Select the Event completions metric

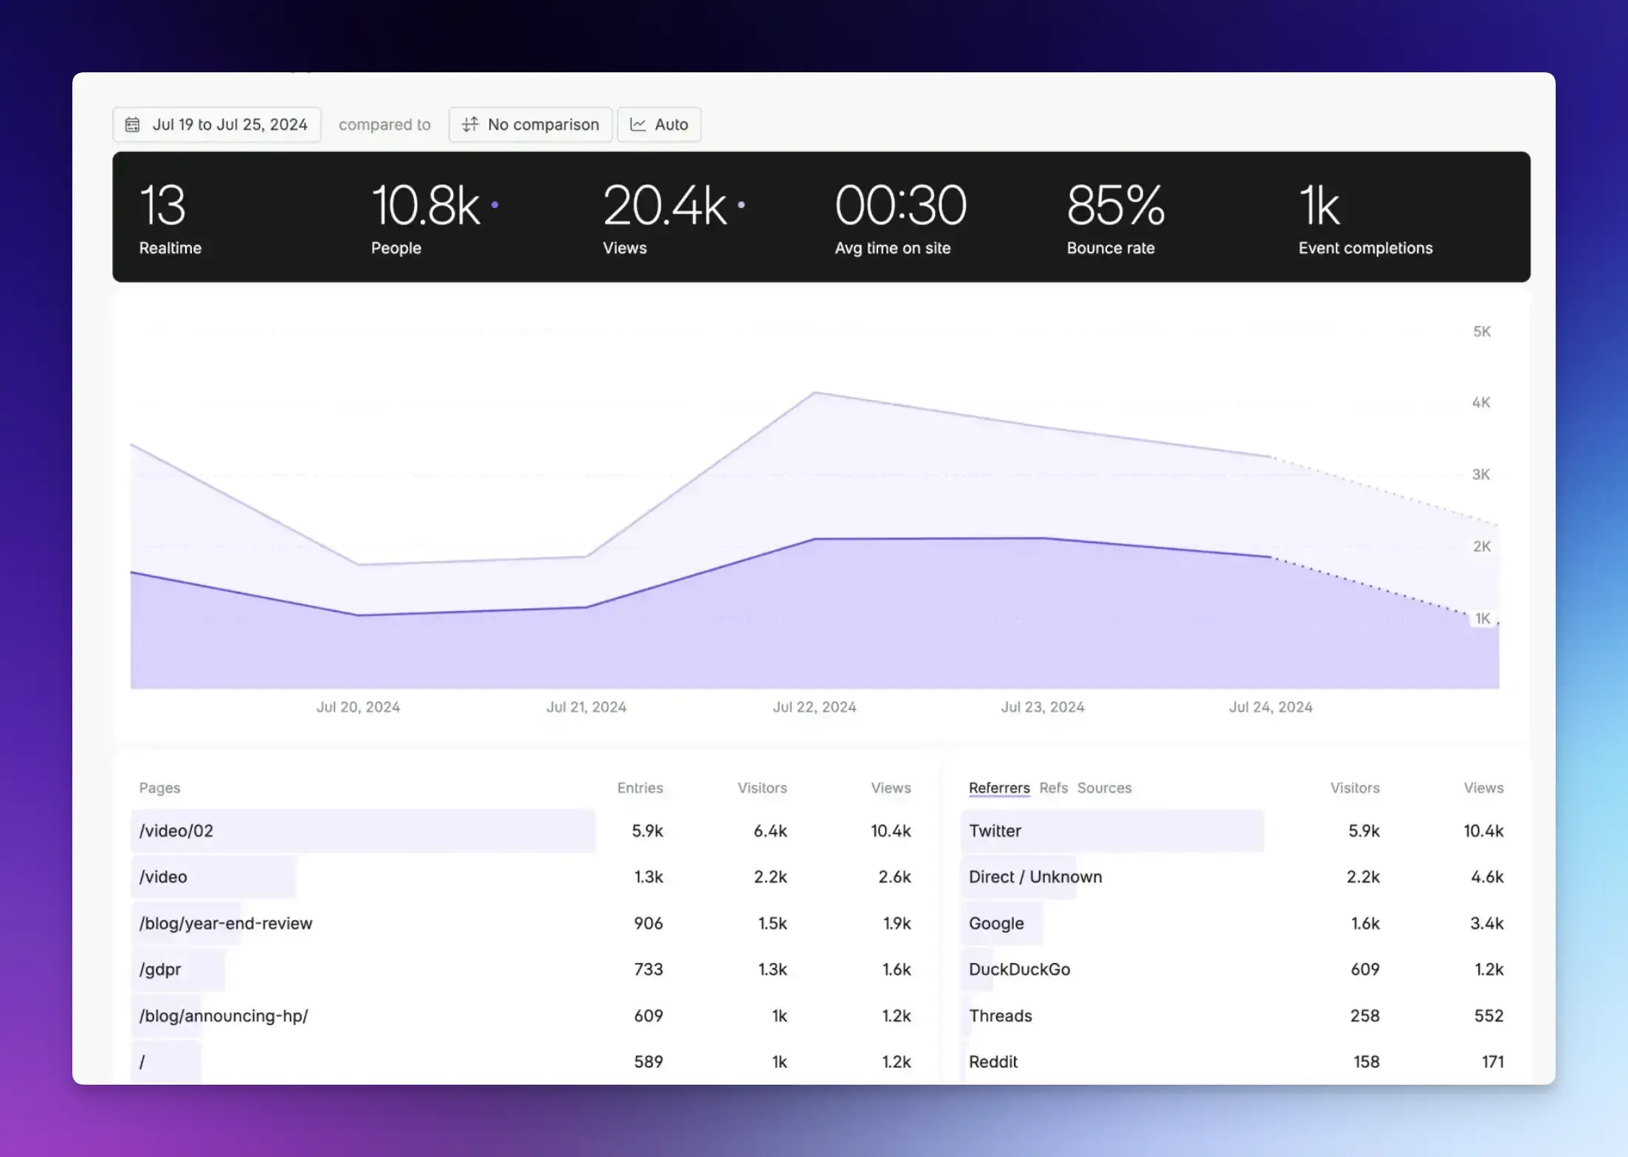(1365, 218)
